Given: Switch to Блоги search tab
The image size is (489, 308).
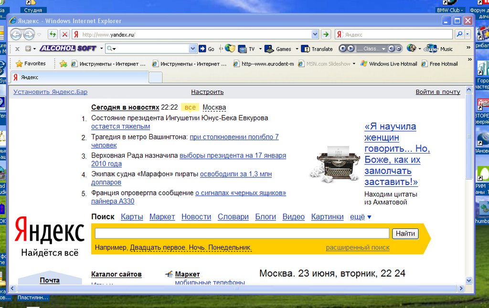Looking at the screenshot, I should pos(266,217).
